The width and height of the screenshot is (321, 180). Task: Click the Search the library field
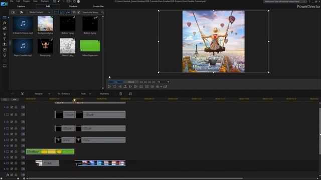(90, 12)
